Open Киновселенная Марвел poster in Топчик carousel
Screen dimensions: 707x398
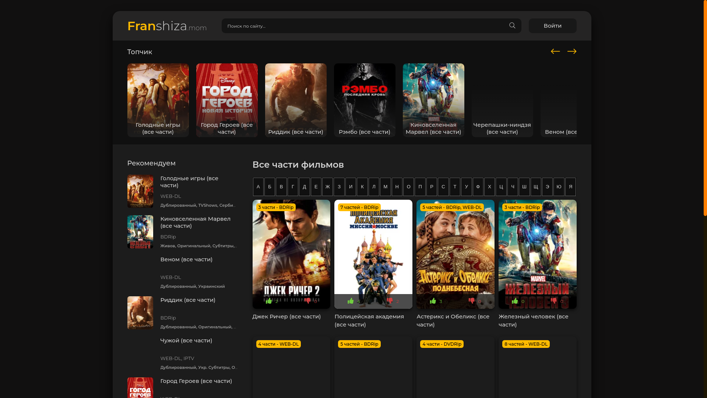[x=433, y=100]
